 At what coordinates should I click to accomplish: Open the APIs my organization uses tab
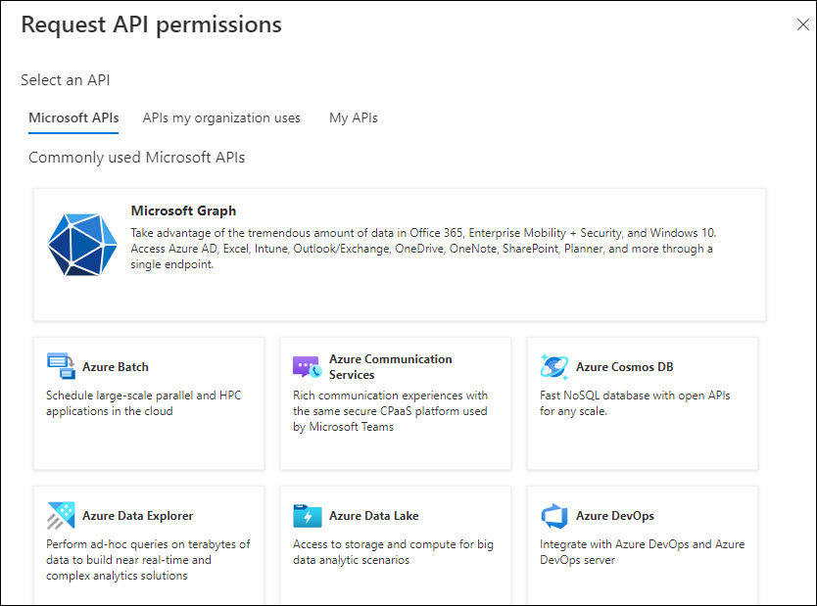tap(221, 117)
